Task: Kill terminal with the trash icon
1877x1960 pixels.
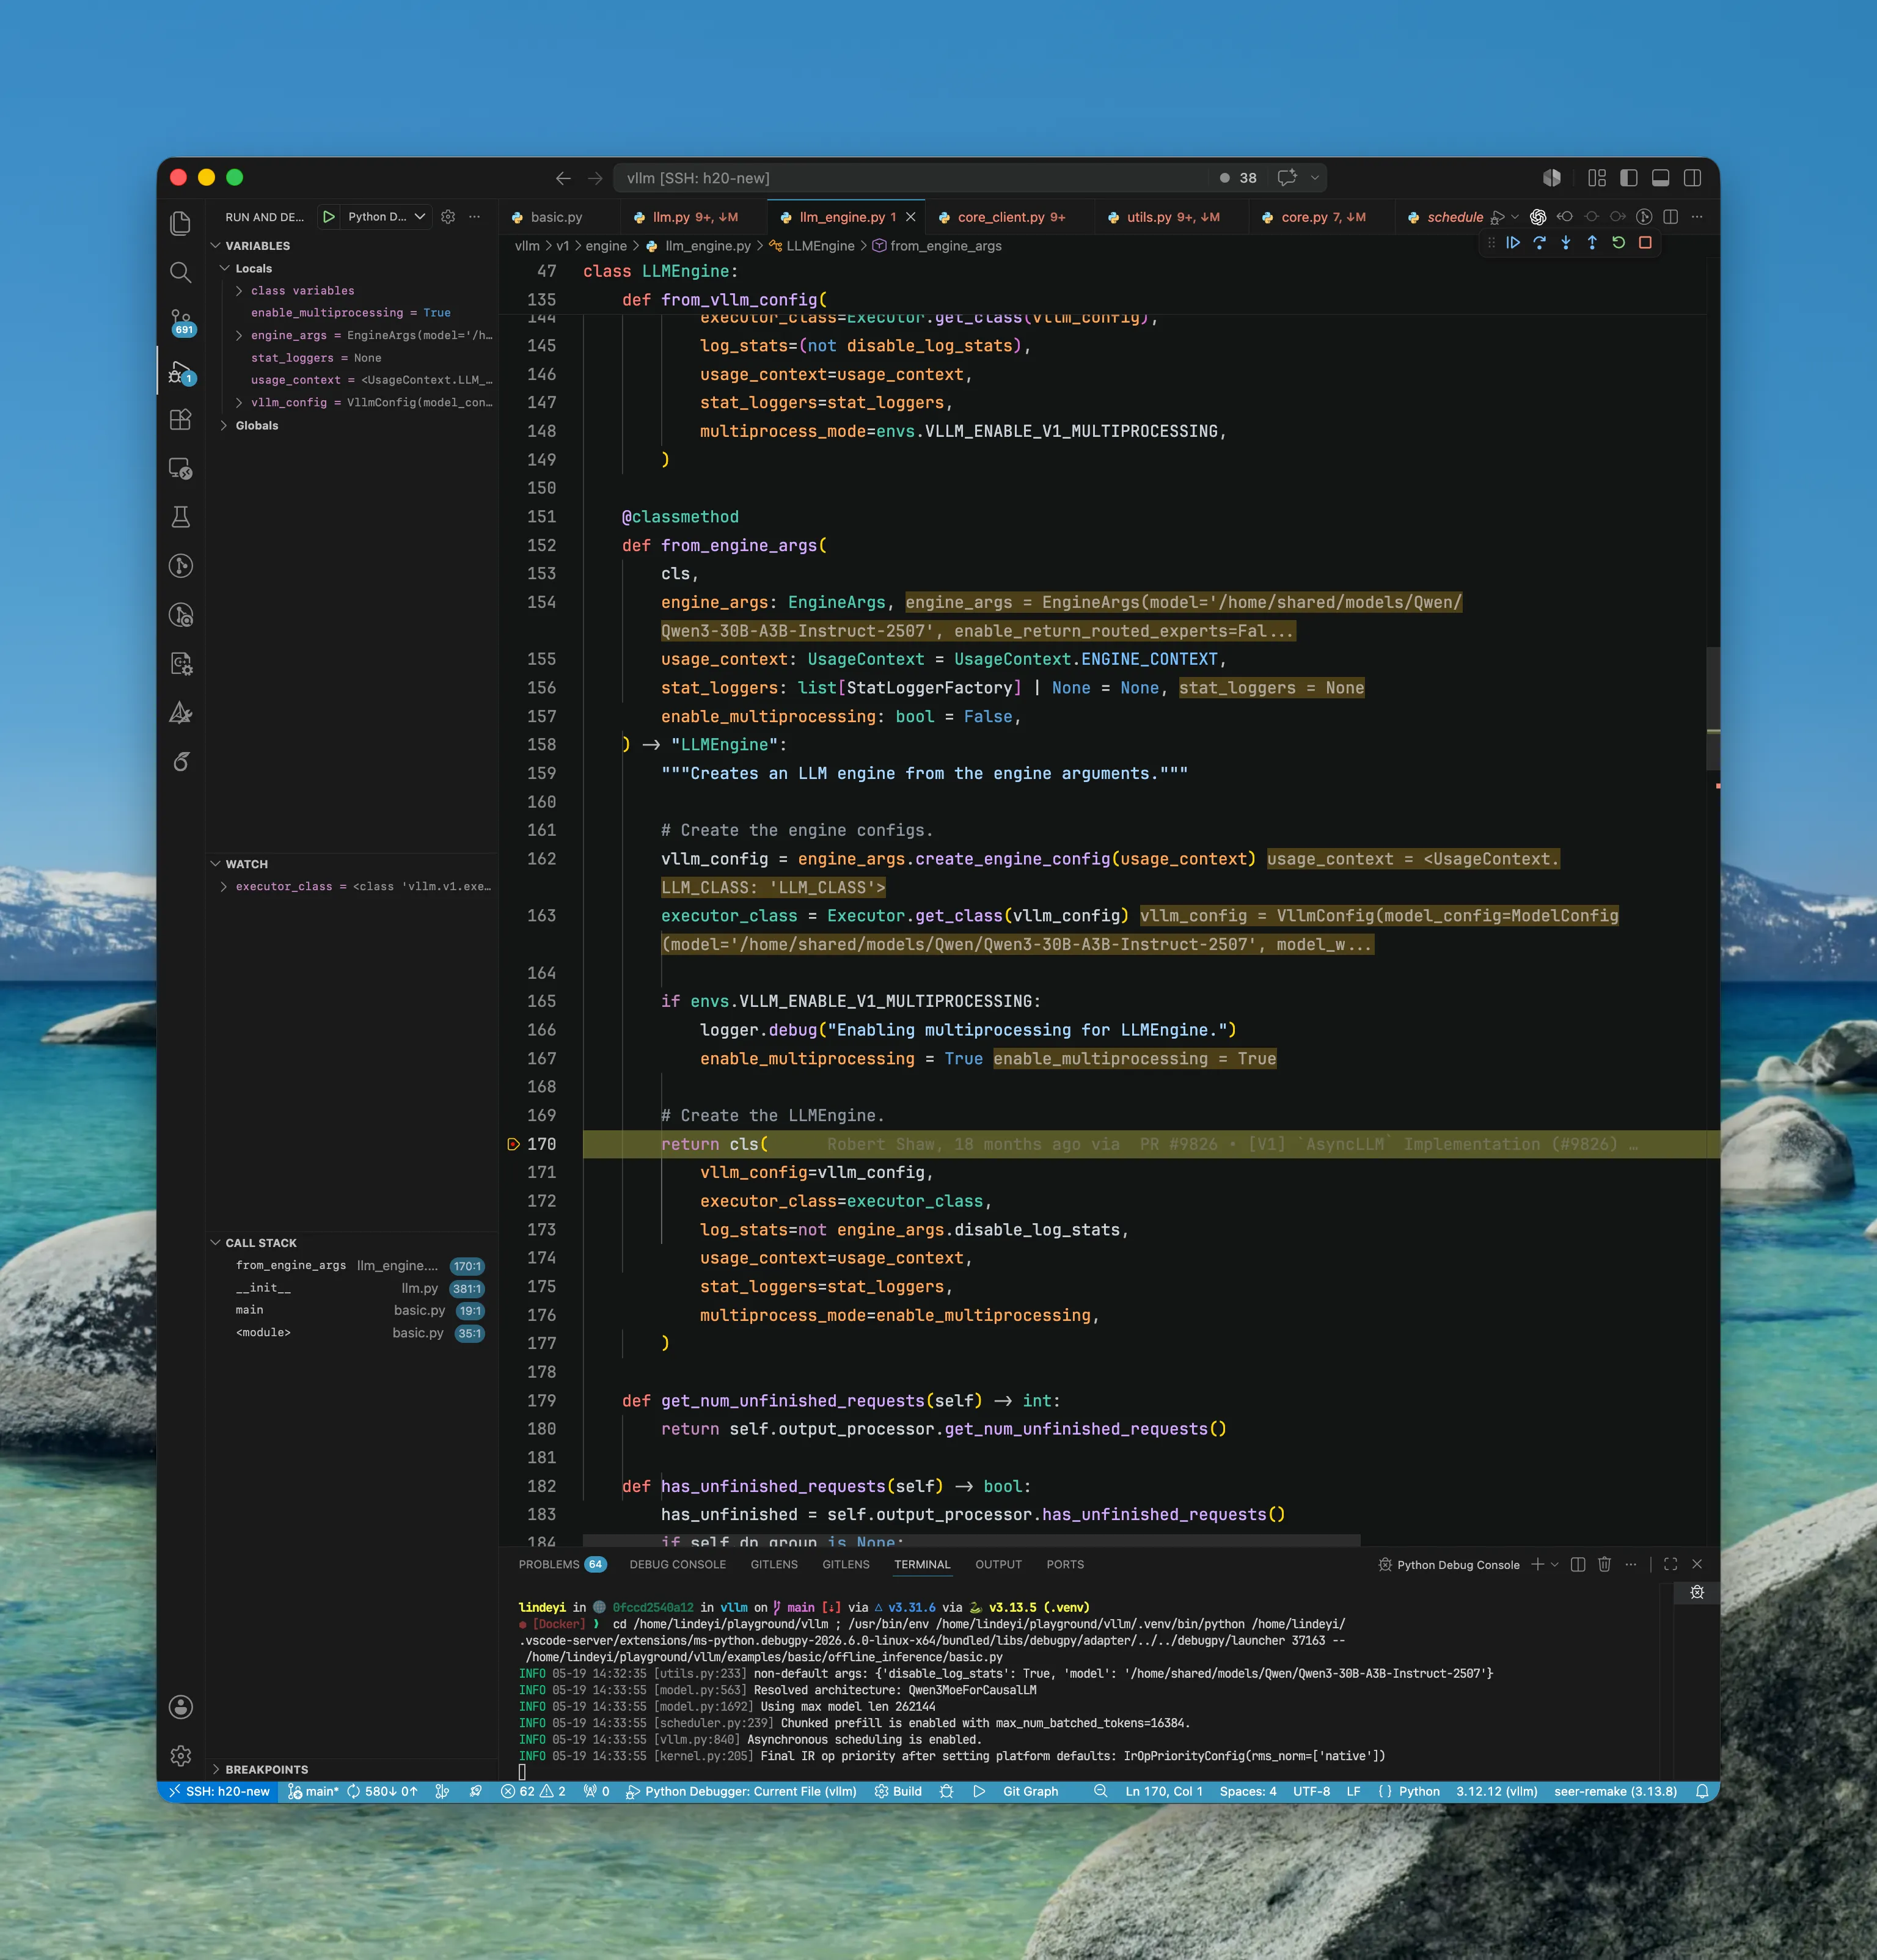Action: tap(1604, 1564)
